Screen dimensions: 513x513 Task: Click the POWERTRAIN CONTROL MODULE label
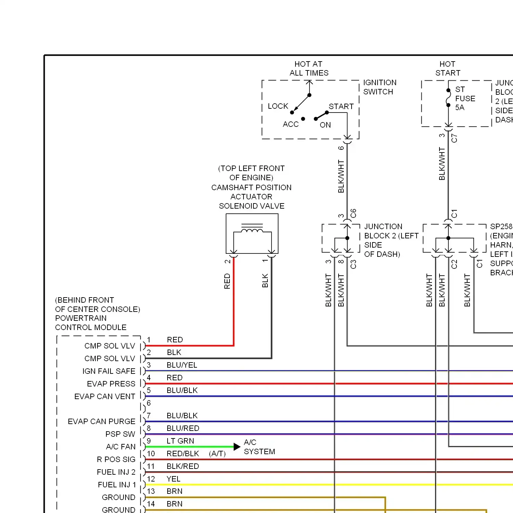pyautogui.click(x=91, y=323)
